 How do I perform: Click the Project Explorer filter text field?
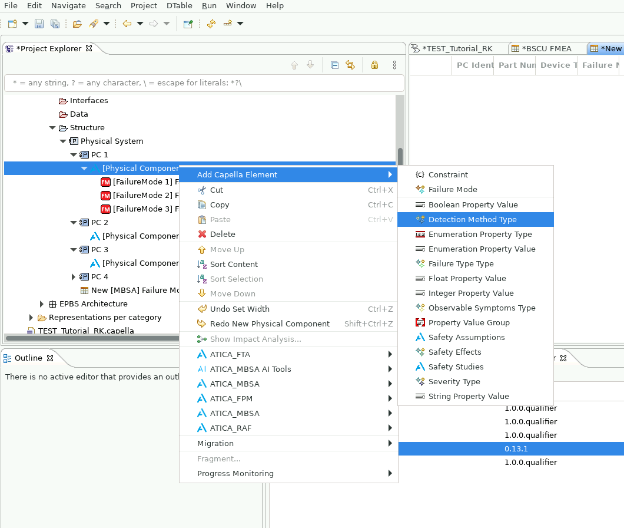click(x=204, y=83)
